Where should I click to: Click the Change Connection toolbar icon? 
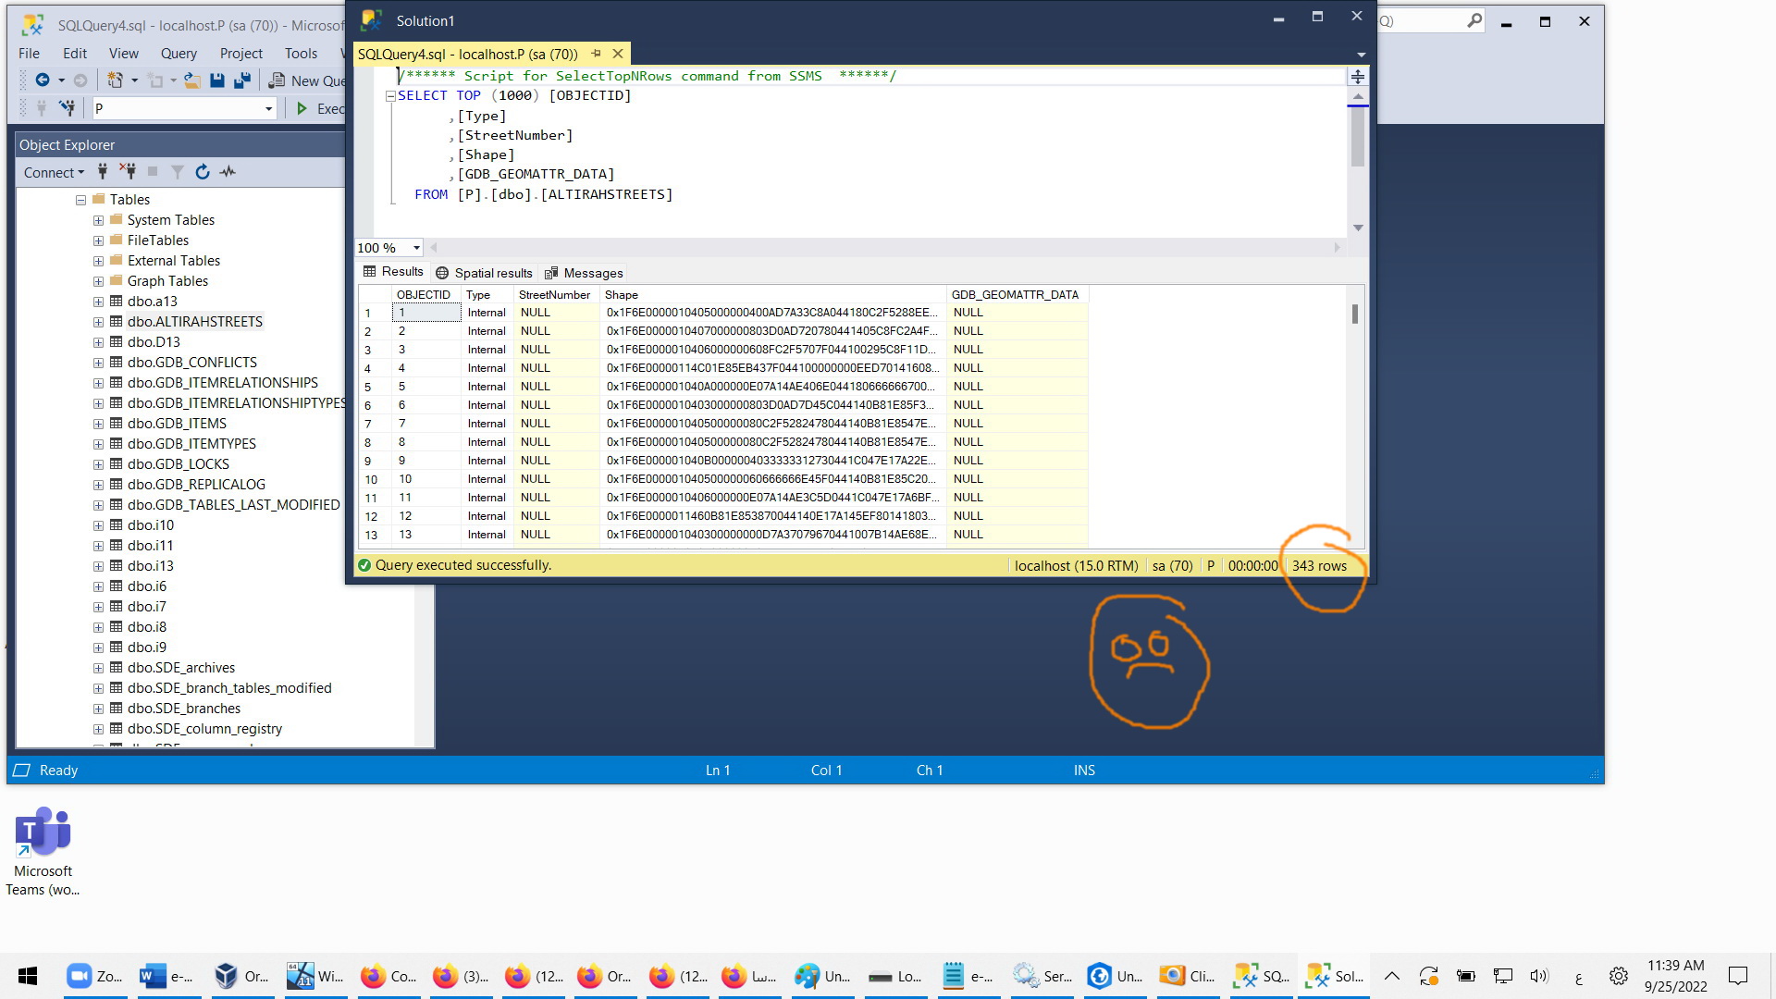67,109
